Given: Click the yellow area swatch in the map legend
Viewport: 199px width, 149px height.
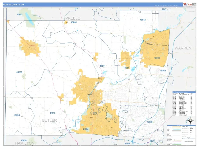Looking at the screenshot, I should pyautogui.click(x=177, y=127).
